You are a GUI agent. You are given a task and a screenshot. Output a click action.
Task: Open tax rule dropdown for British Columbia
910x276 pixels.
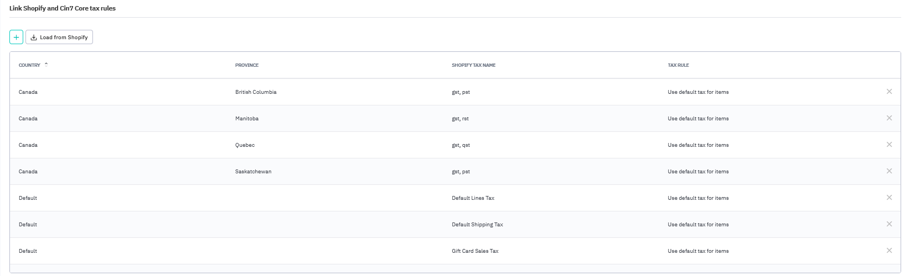(698, 92)
